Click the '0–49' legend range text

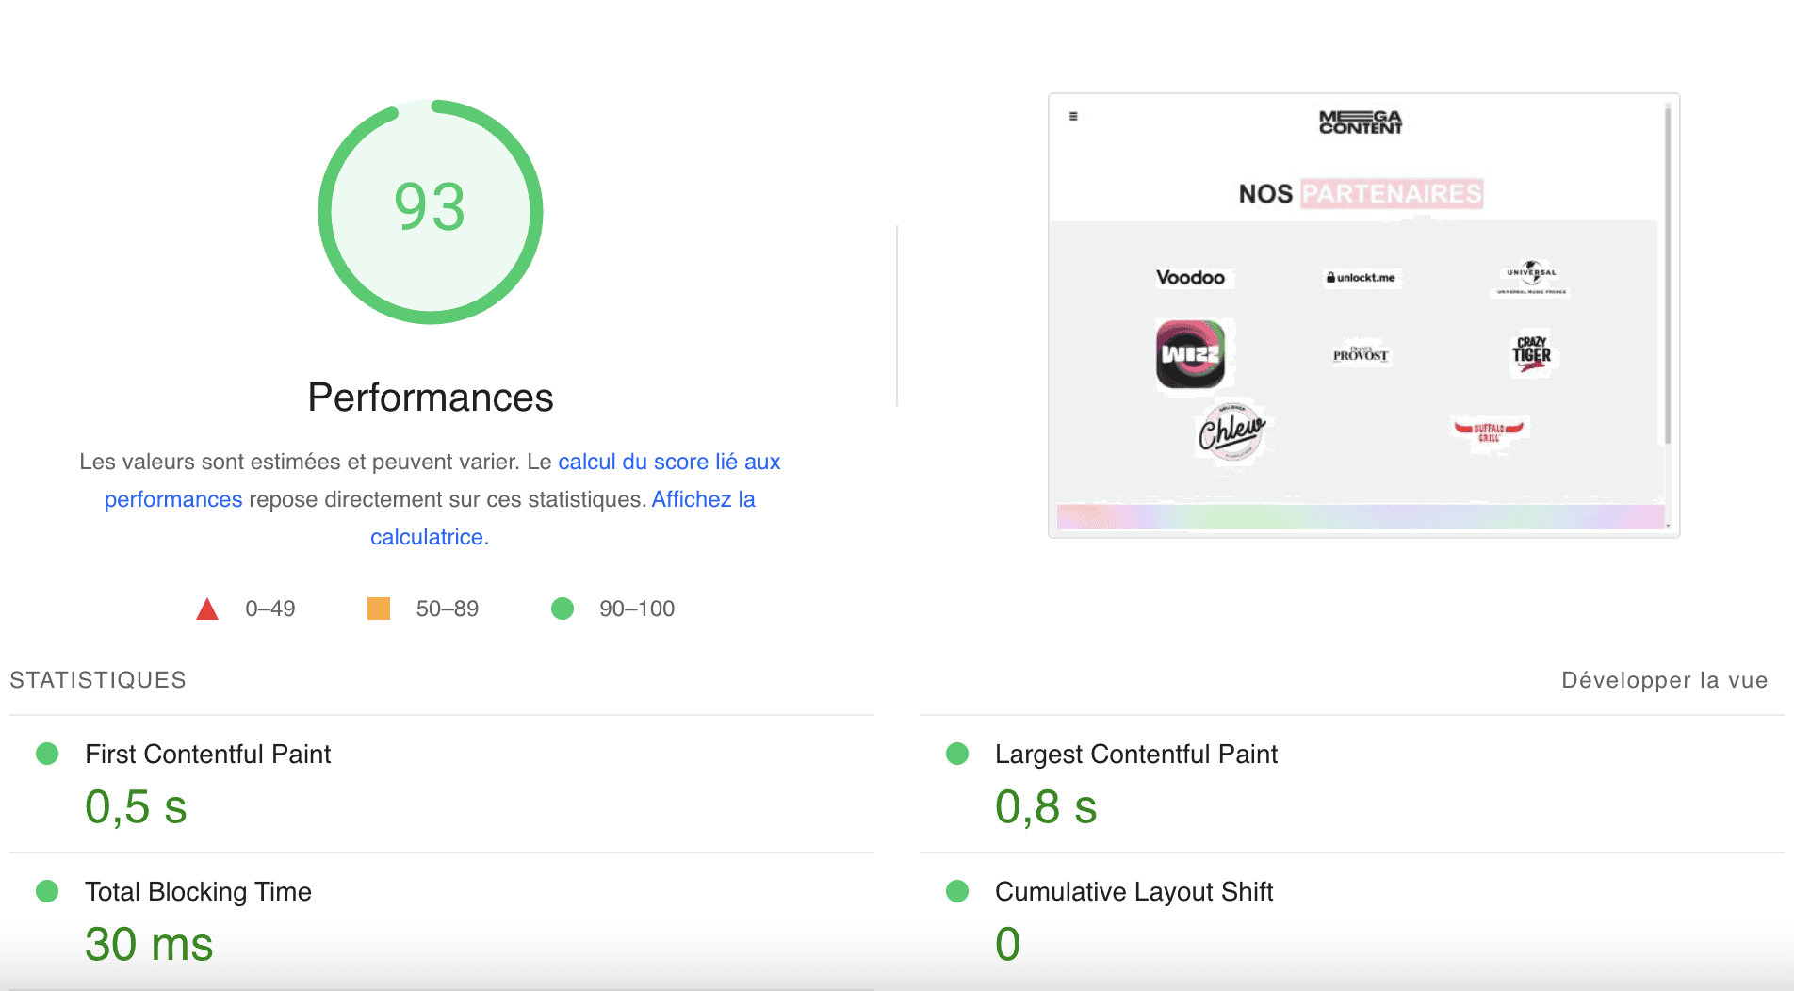tap(270, 609)
